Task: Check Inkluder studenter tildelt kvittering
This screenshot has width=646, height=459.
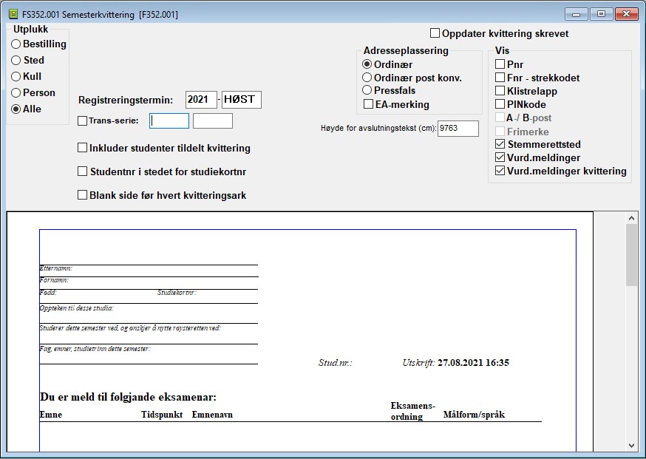Action: point(82,148)
